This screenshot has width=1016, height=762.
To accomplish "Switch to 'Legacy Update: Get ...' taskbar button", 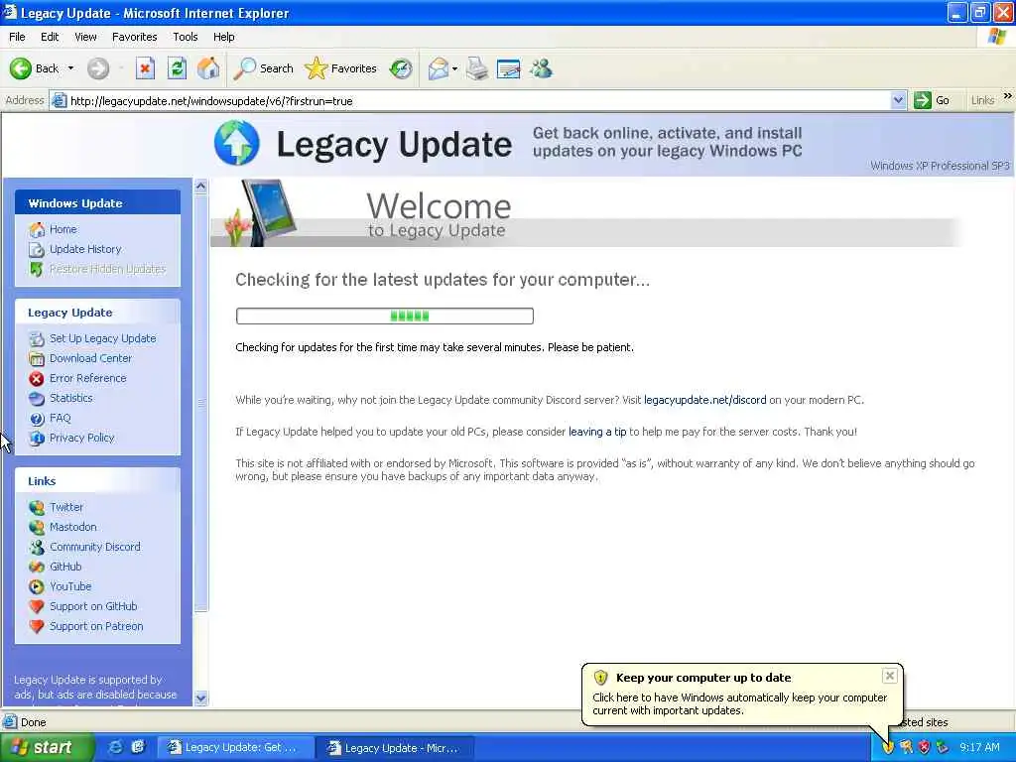I will [x=236, y=748].
